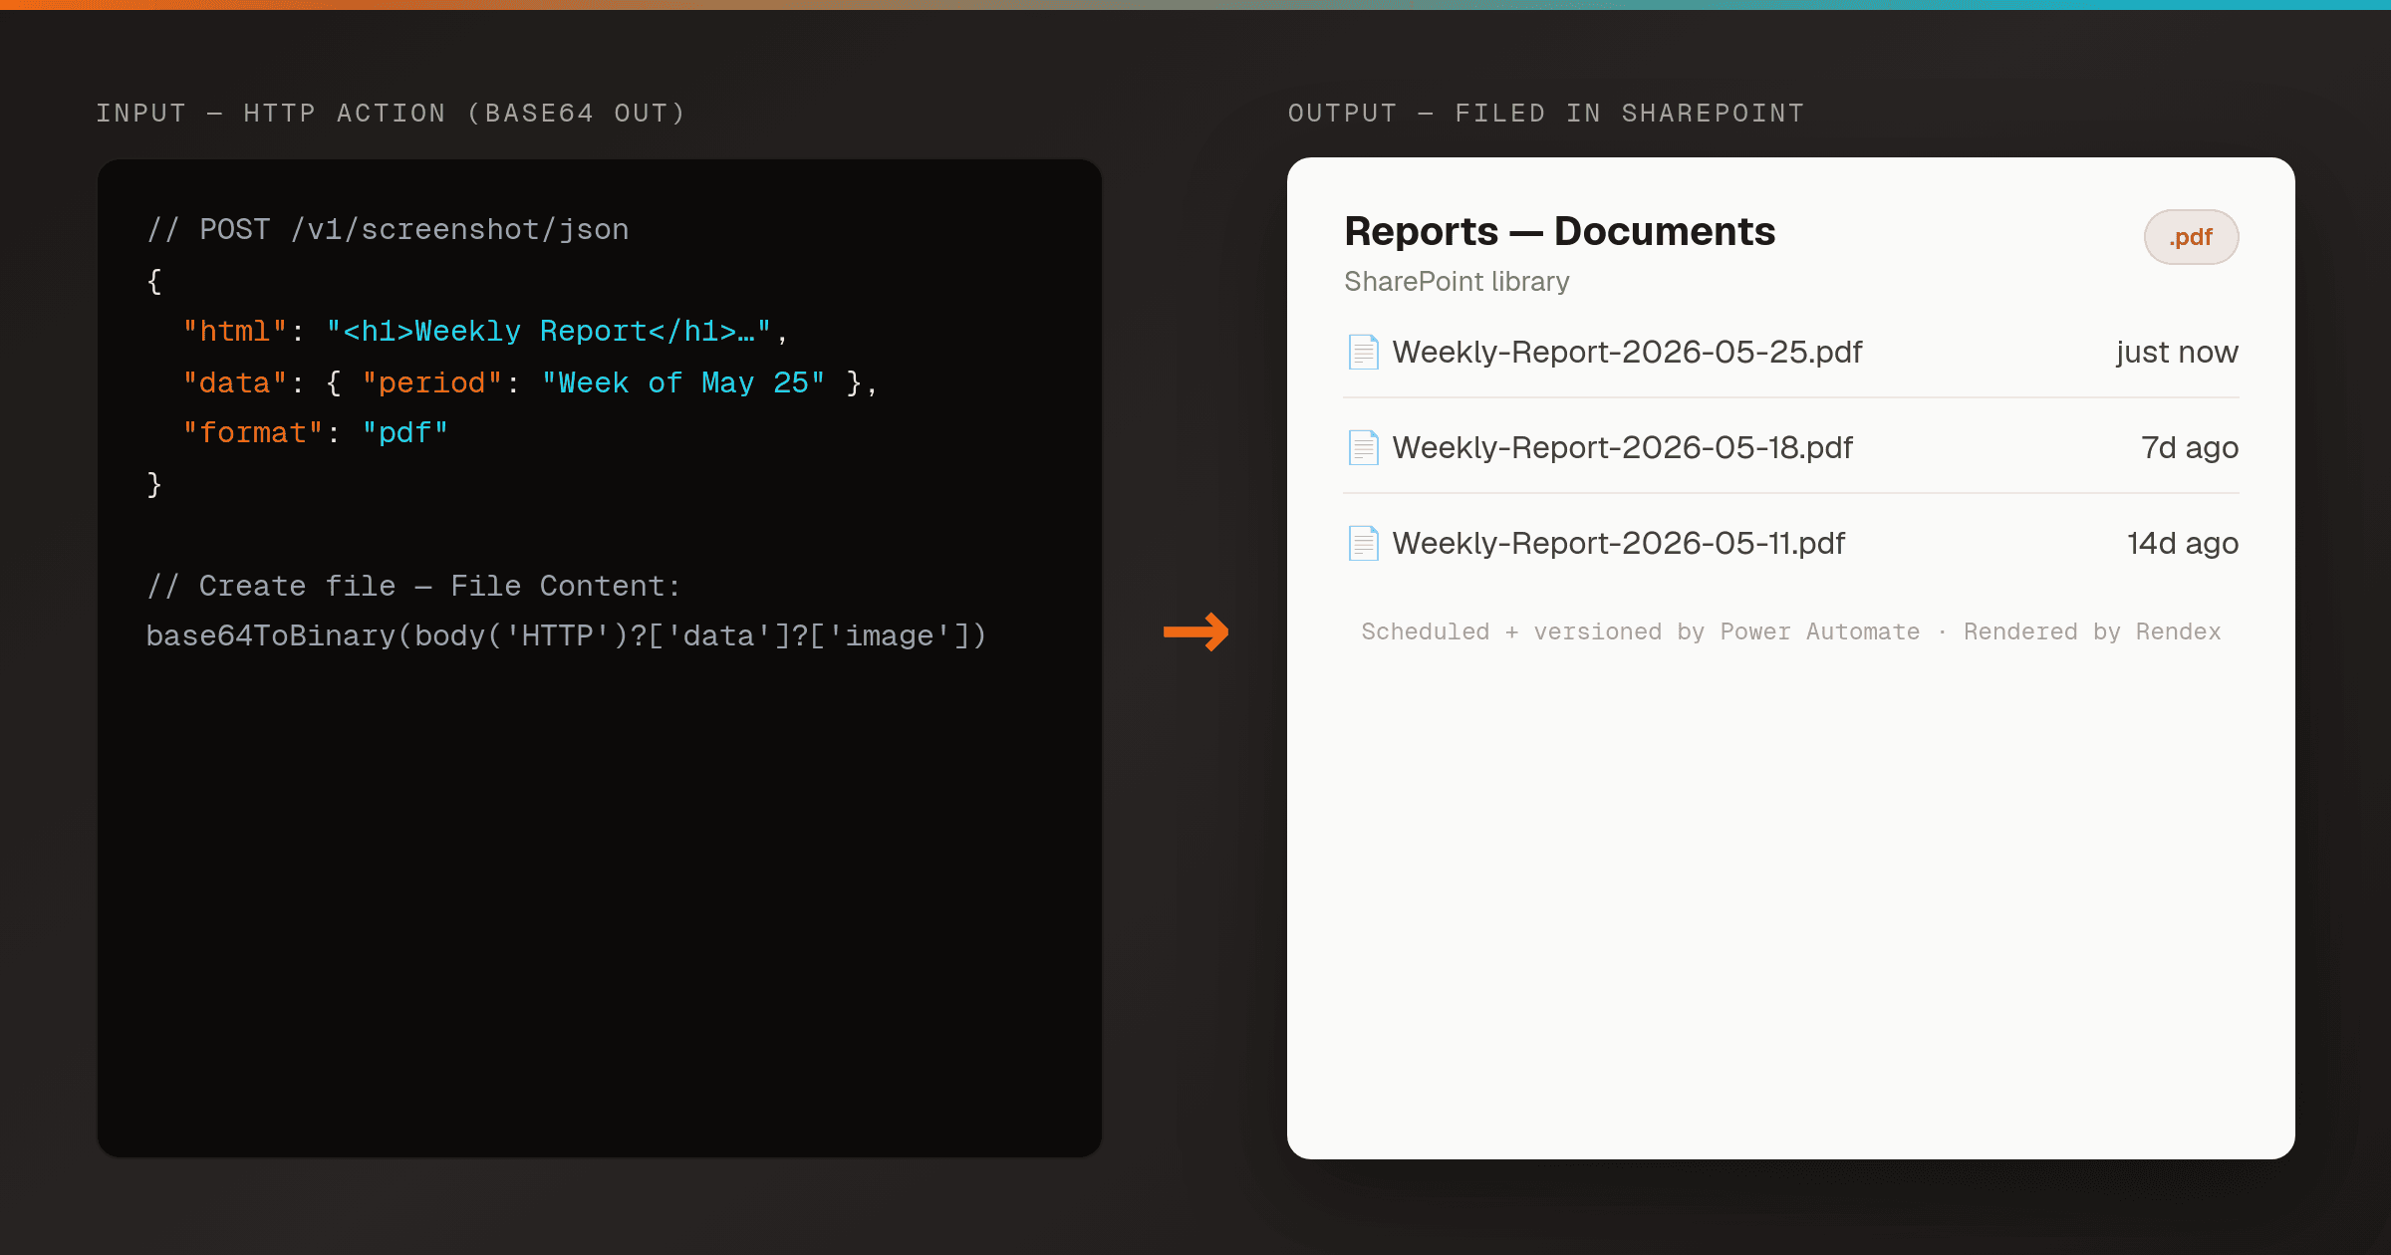Click the "<h1>Weekly Report</h1>…" string value
2391x1255 pixels.
pyautogui.click(x=549, y=331)
